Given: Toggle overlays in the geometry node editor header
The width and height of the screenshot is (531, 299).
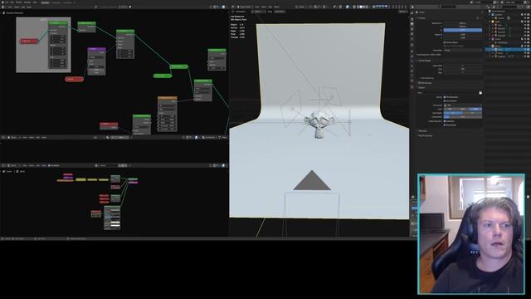Looking at the screenshot, I should pyautogui.click(x=223, y=7).
